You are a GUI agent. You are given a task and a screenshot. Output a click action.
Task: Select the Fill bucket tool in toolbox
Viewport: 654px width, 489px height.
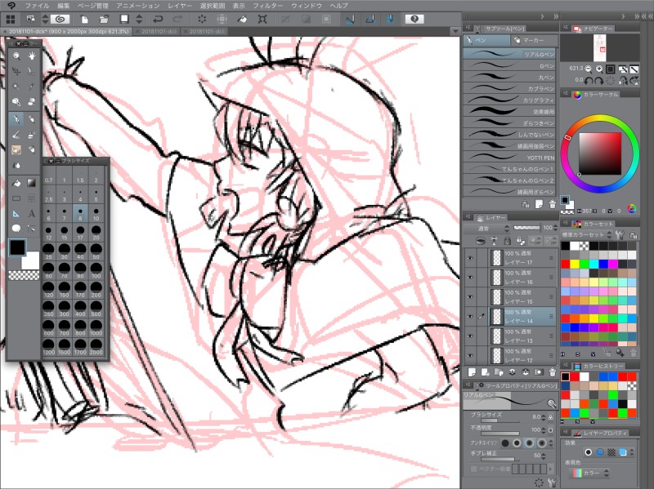(x=16, y=183)
